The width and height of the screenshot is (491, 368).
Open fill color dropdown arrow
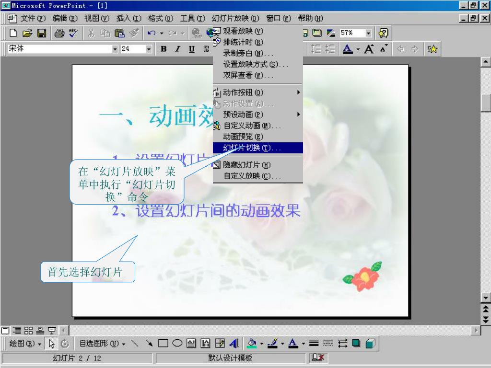coord(261,344)
